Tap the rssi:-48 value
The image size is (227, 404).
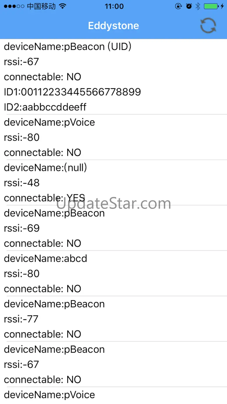pyautogui.click(x=22, y=183)
